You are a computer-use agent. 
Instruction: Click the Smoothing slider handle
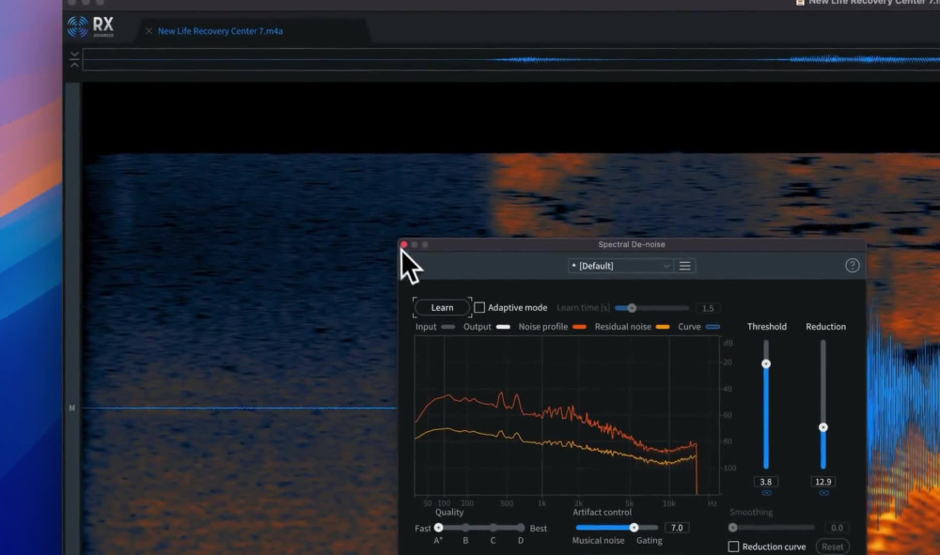point(732,528)
